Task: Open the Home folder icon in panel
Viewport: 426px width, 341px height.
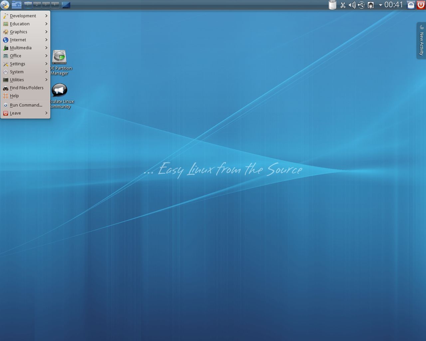Action: [16, 5]
